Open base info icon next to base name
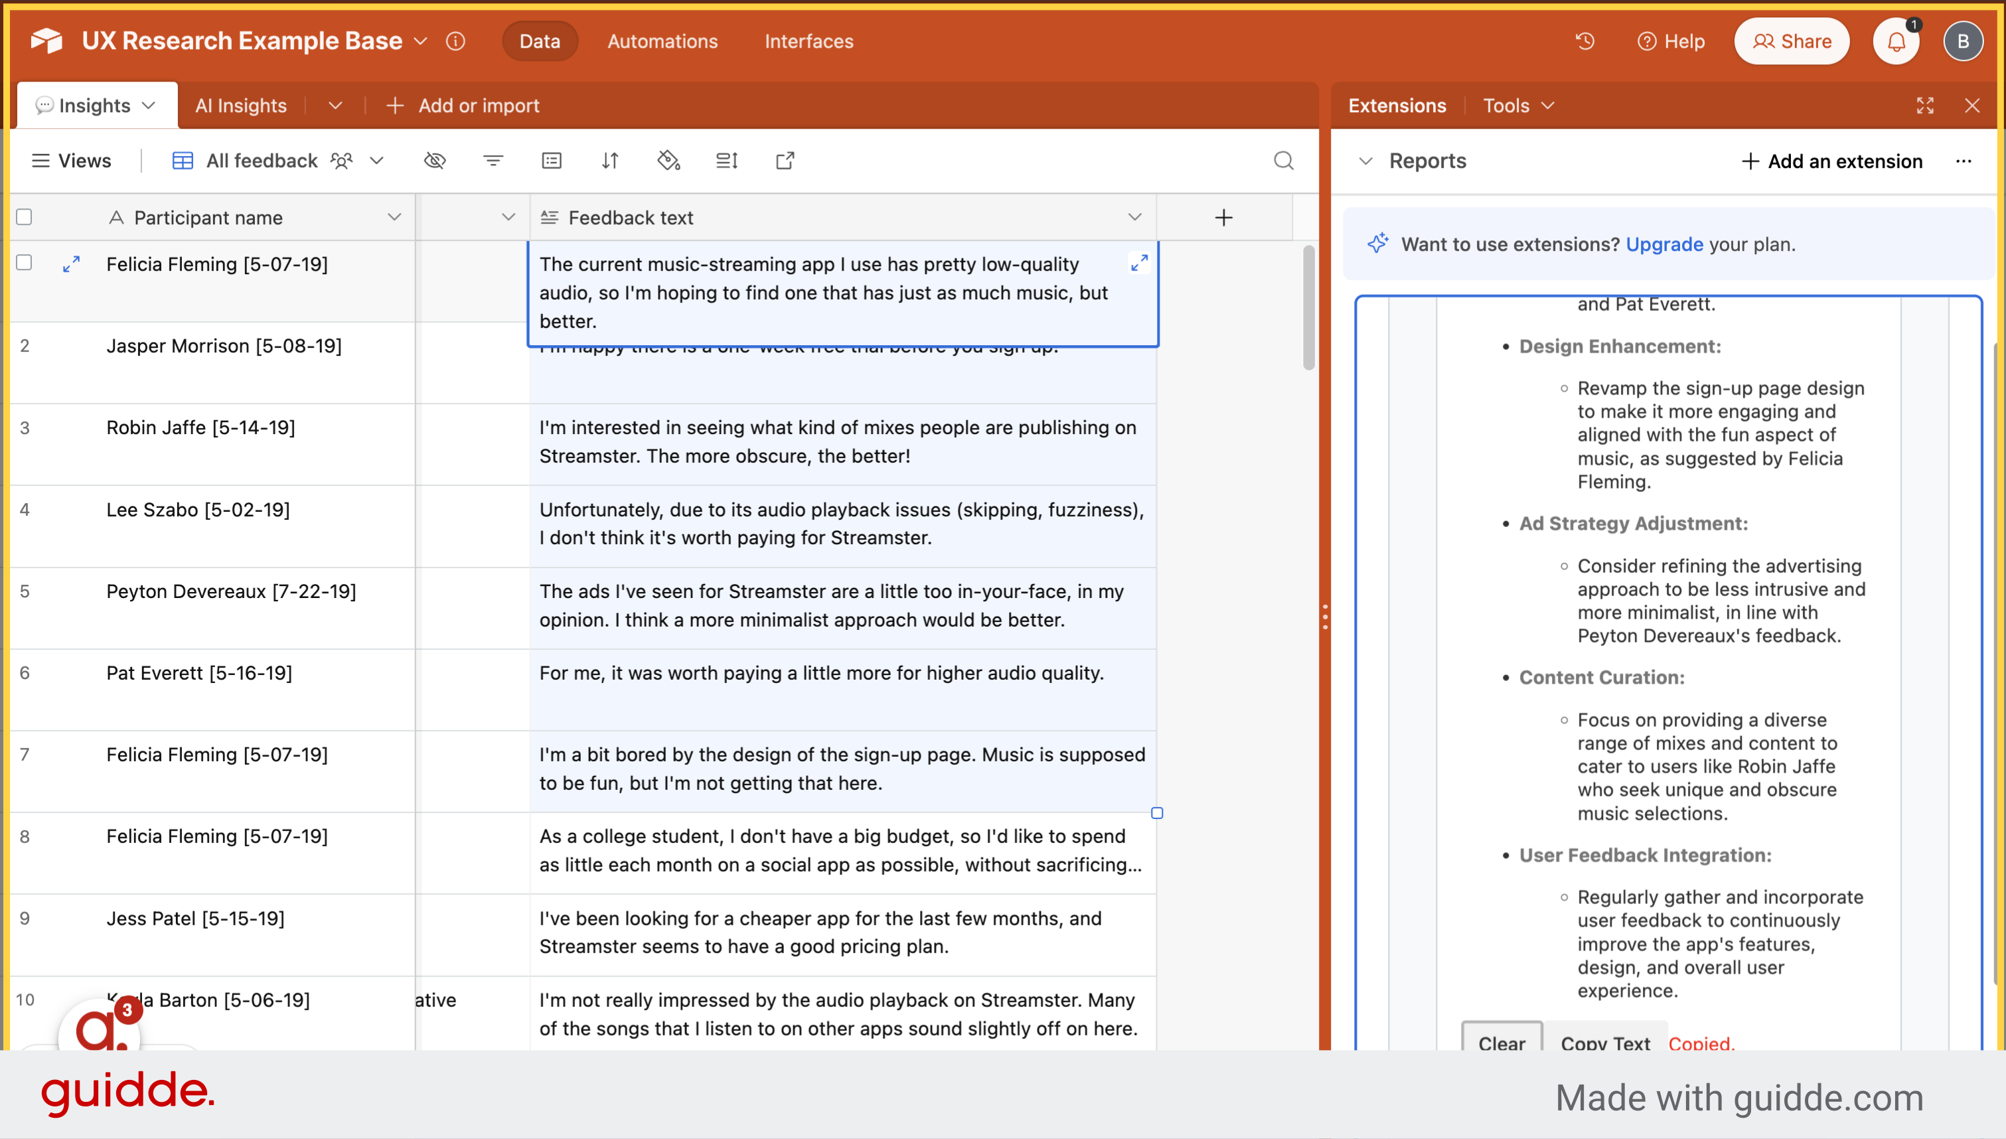 tap(455, 40)
